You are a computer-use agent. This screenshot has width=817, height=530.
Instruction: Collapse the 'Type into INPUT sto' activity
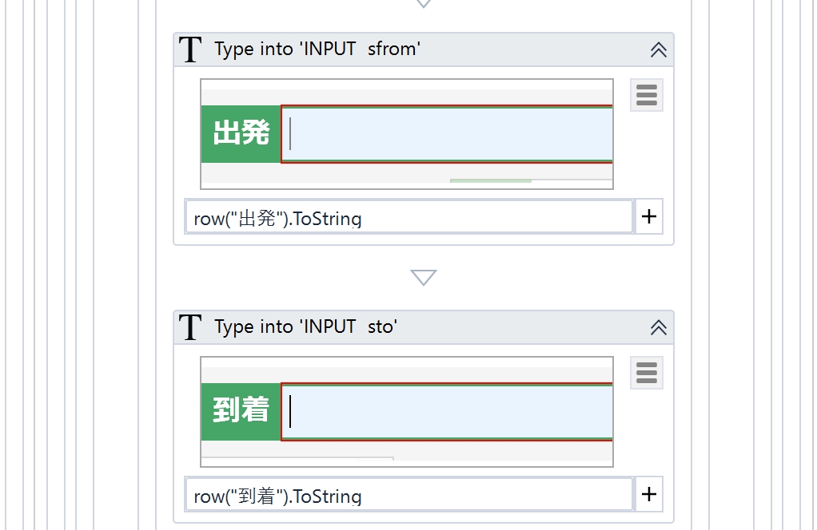pos(659,328)
